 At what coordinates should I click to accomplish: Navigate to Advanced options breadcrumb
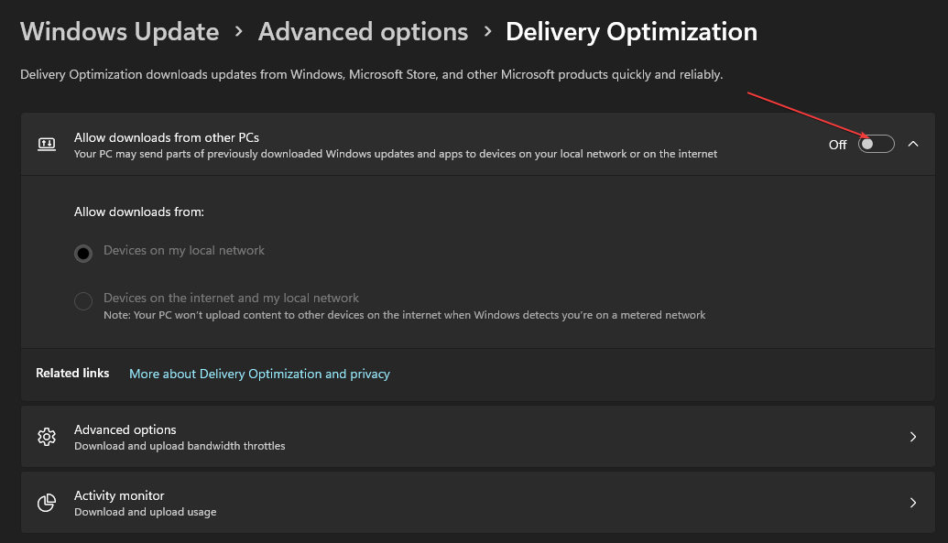tap(363, 32)
